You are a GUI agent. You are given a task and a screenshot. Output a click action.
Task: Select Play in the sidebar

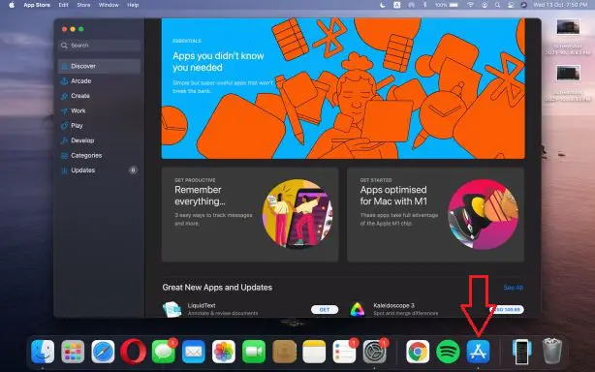click(100, 126)
